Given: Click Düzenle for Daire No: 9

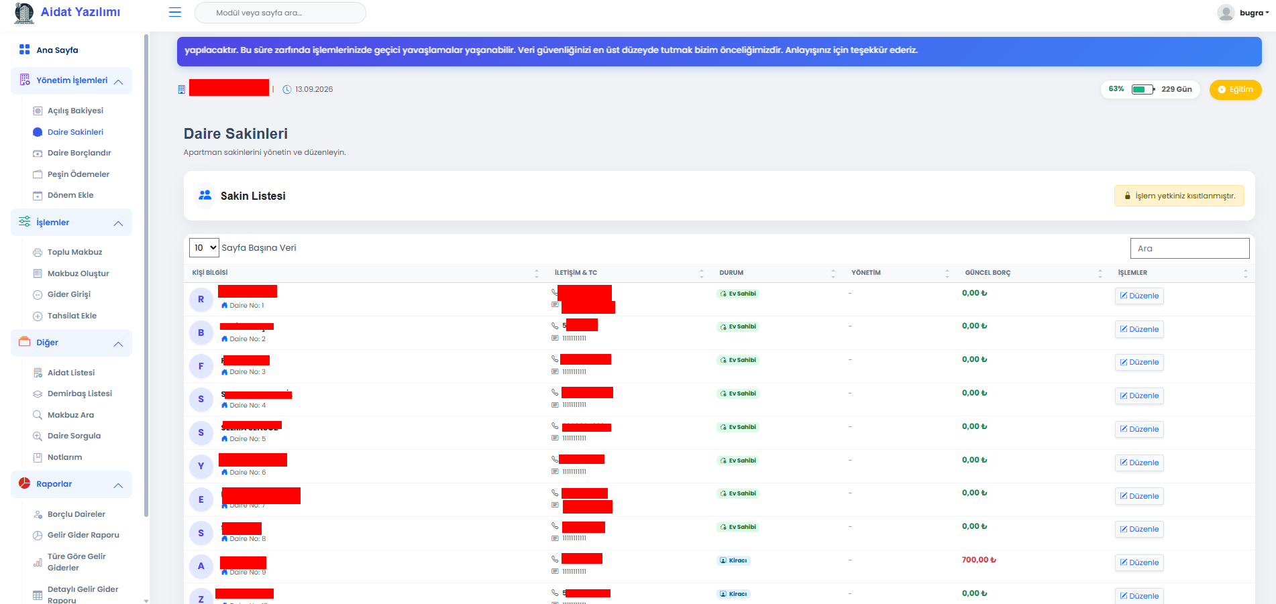Looking at the screenshot, I should pos(1138,562).
